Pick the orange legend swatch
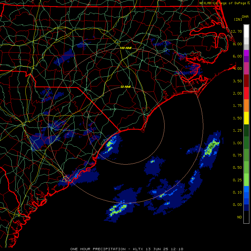The width and height of the screenshot is (251, 251). [246, 106]
